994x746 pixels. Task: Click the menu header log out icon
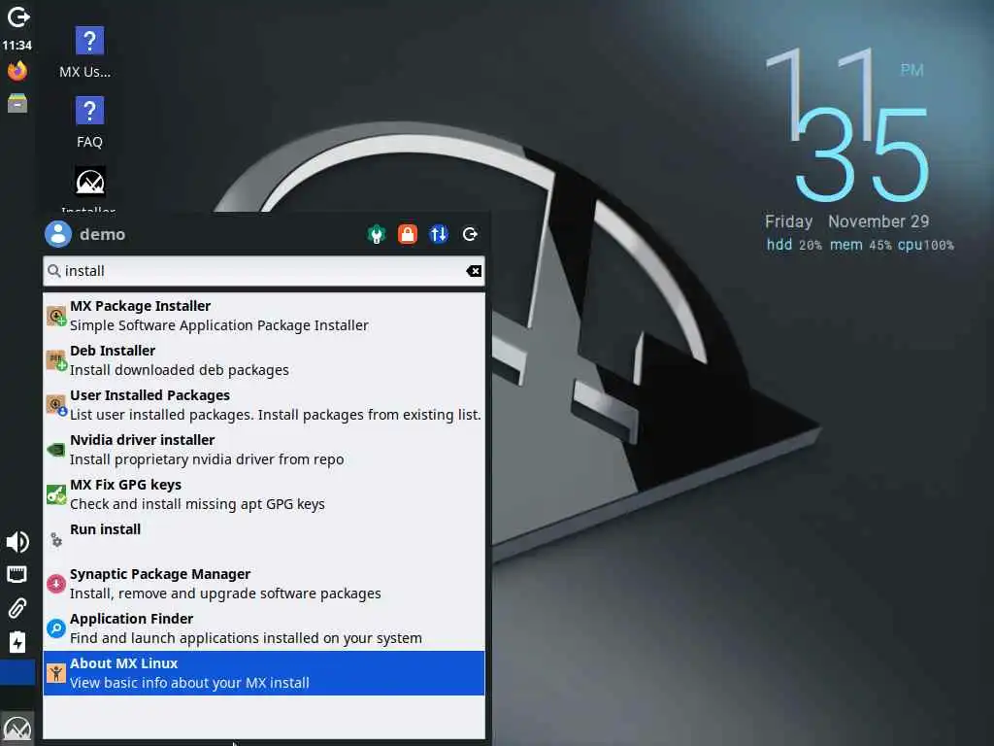[470, 234]
